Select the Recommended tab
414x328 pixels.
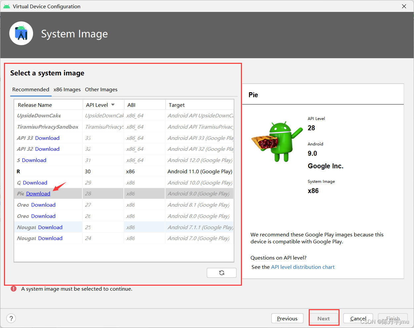[31, 90]
